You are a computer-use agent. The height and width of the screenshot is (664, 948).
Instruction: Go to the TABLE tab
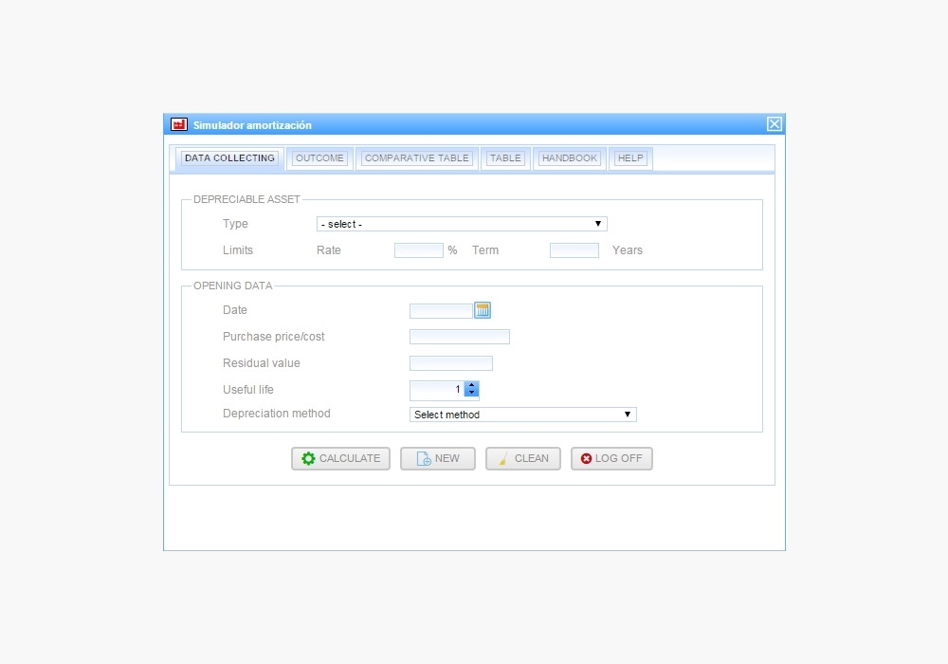pyautogui.click(x=505, y=158)
